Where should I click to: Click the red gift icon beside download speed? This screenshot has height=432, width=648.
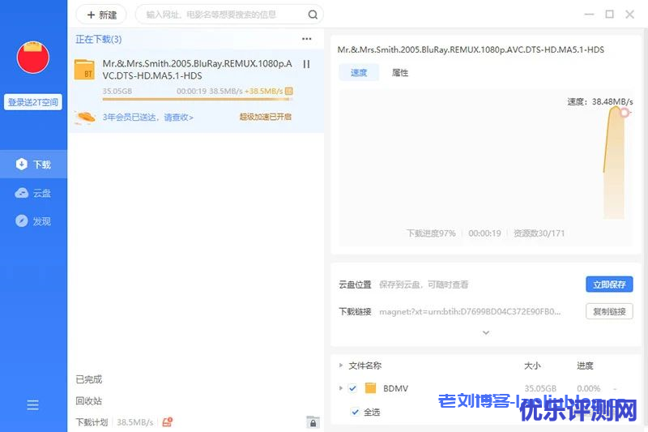168,422
